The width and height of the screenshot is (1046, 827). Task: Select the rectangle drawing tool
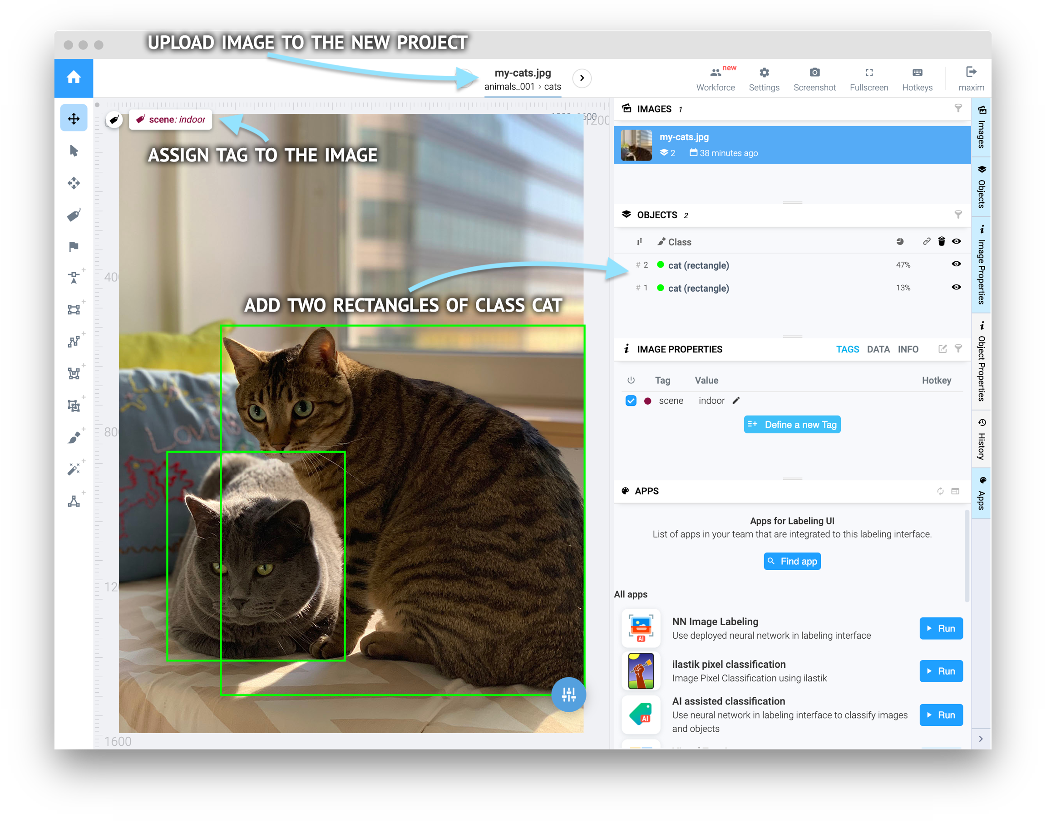coord(74,309)
